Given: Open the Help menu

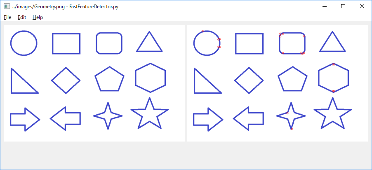Looking at the screenshot, I should [38, 17].
